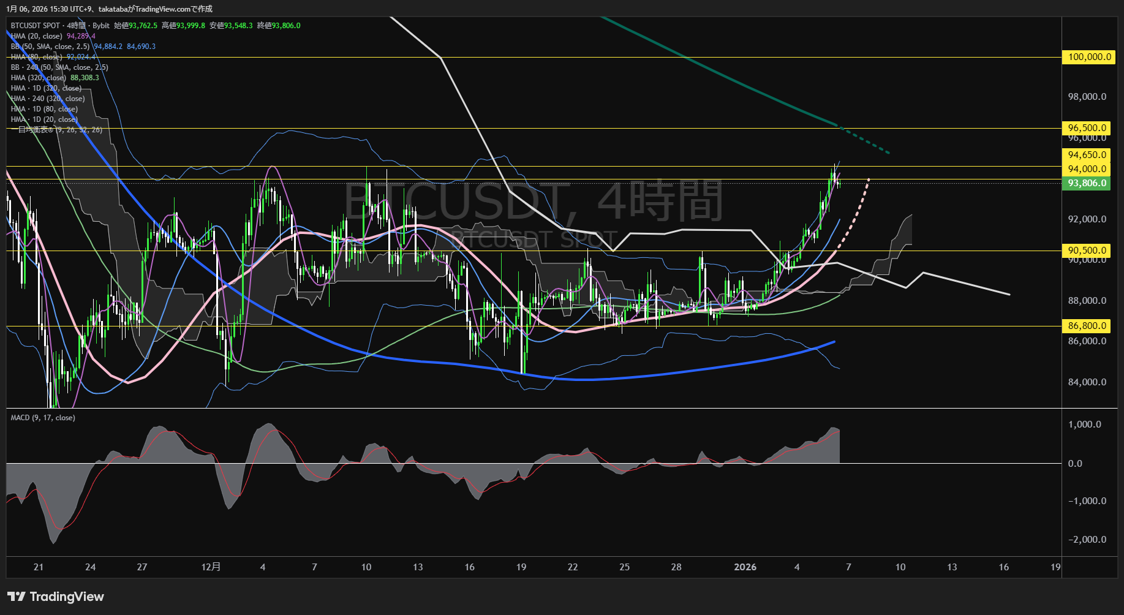Select the 90,500.0 horizontal line label
Image resolution: width=1124 pixels, height=615 pixels.
1087,251
